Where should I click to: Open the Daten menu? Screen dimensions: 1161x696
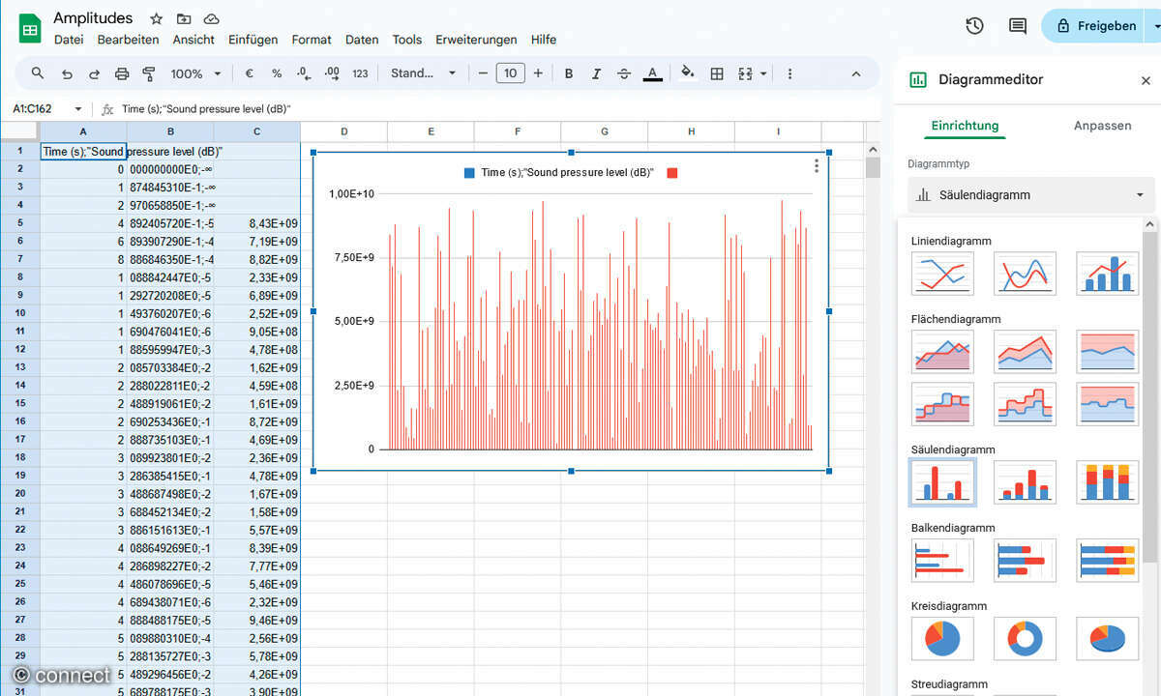(x=362, y=40)
